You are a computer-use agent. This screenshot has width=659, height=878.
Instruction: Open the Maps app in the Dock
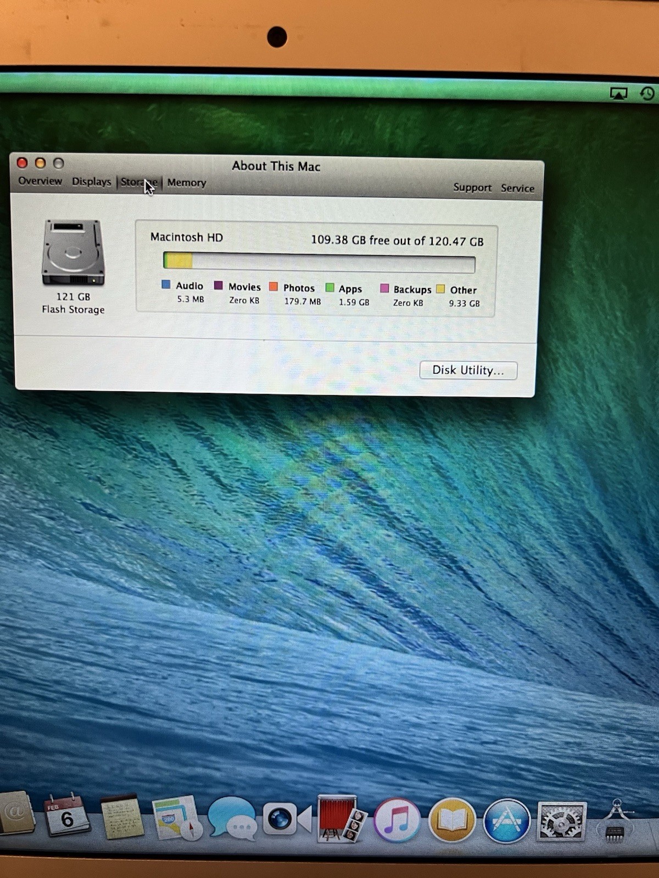(x=177, y=818)
